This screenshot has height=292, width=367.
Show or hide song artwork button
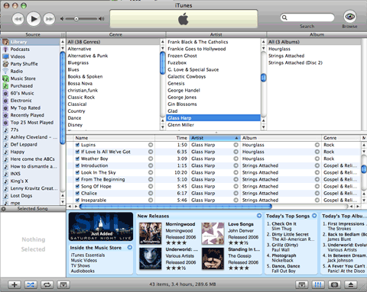63,284
